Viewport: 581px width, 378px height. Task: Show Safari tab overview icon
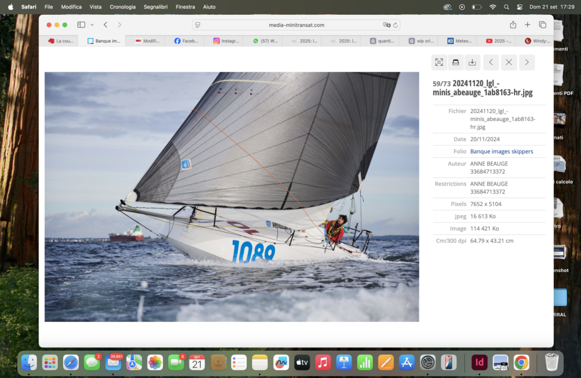[x=542, y=25]
